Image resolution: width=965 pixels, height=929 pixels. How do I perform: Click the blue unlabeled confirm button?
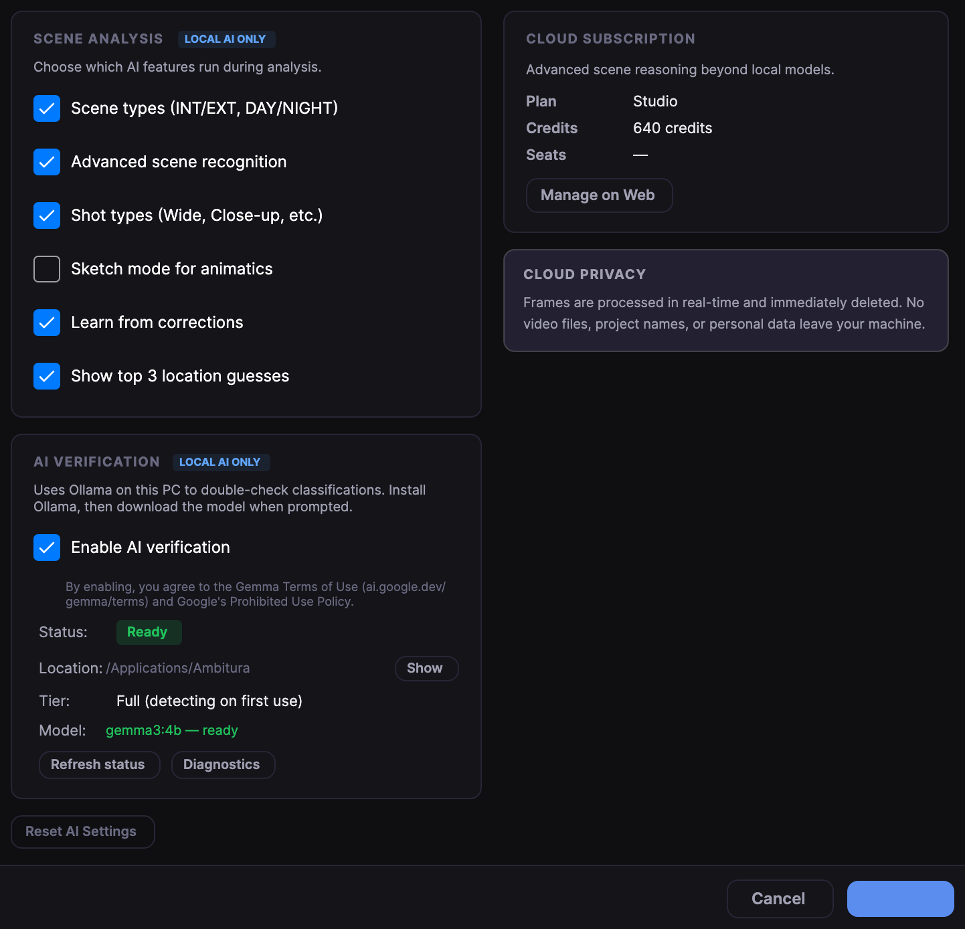coord(900,899)
